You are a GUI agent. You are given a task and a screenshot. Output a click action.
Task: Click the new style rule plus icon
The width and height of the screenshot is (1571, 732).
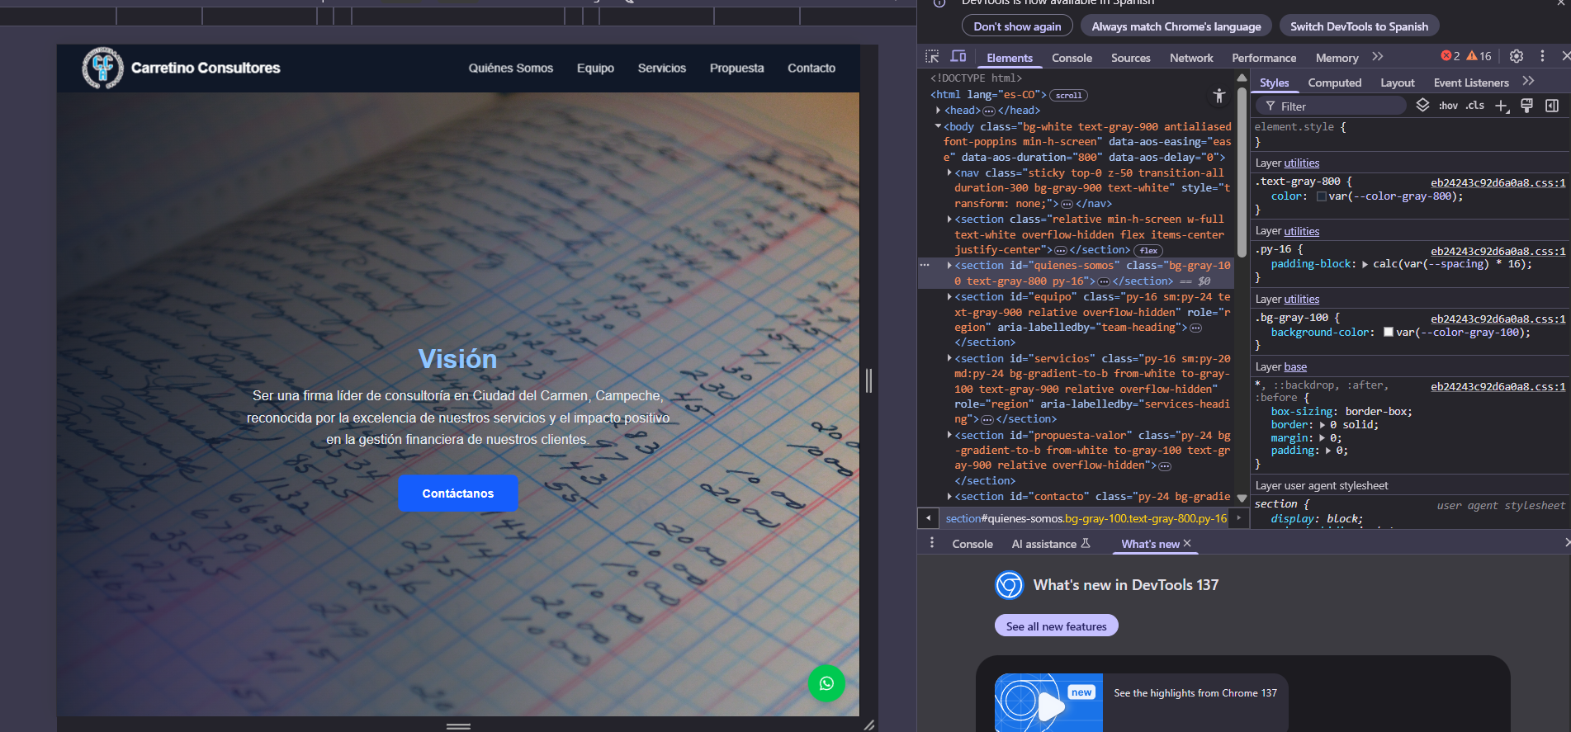(1502, 106)
